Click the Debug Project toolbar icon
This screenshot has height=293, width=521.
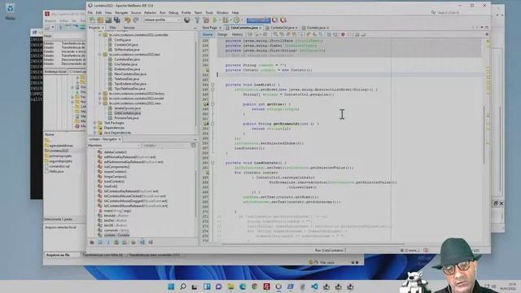click(x=226, y=20)
